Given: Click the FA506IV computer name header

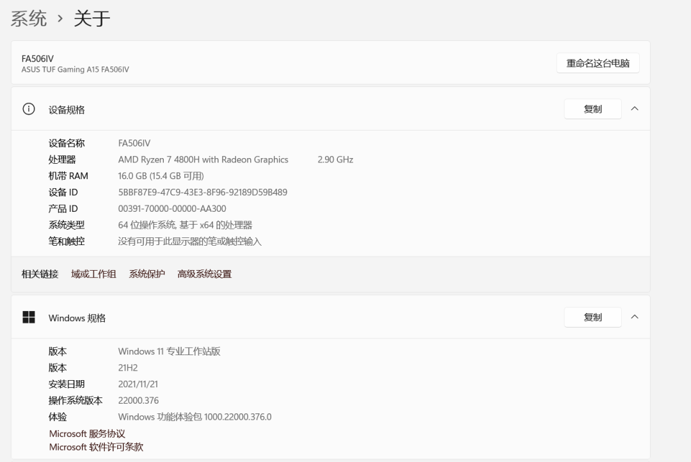Looking at the screenshot, I should click(38, 58).
